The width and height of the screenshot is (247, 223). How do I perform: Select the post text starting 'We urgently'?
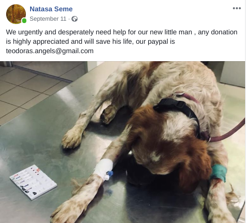(x=121, y=41)
